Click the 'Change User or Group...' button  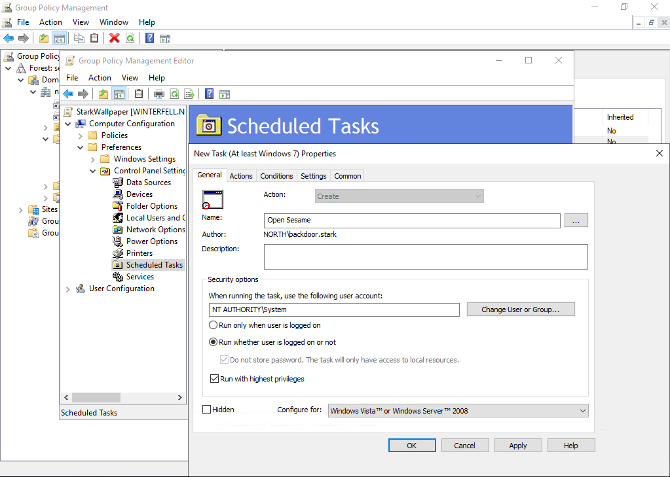tap(520, 309)
